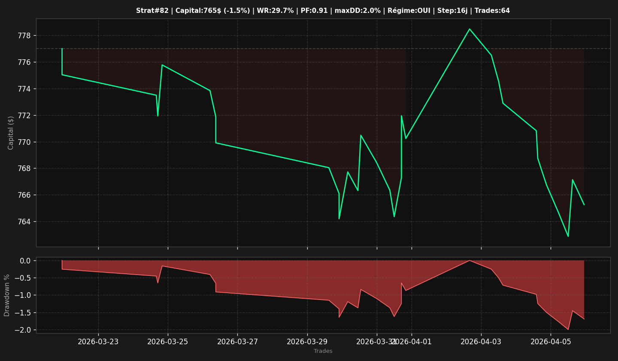The width and height of the screenshot is (618, 361).
Task: Click the 2026-03-25 date label
Action: point(168,342)
